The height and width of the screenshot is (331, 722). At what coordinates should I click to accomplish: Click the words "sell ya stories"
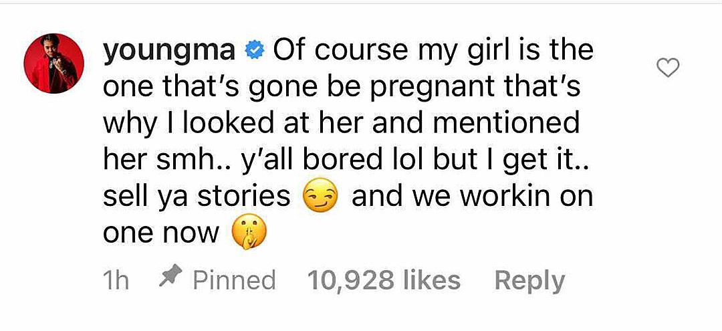197,197
